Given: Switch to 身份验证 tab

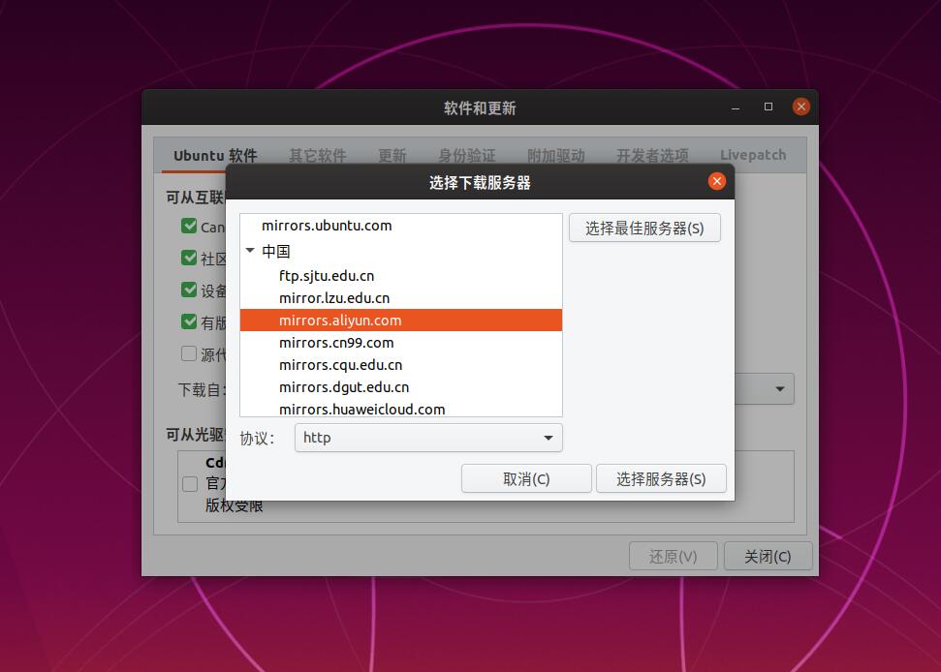Looking at the screenshot, I should click(467, 155).
